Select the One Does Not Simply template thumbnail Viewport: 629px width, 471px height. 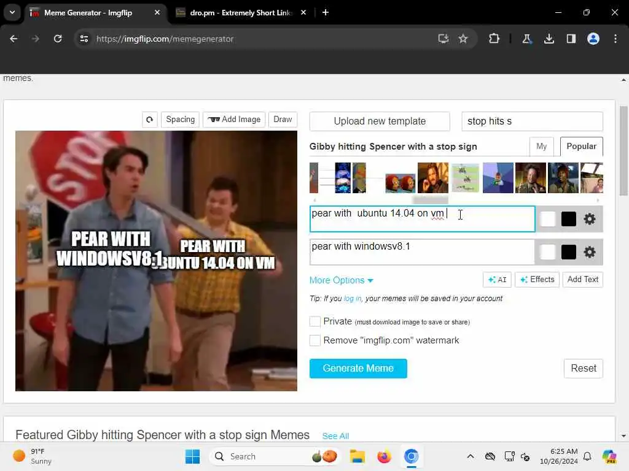433,178
